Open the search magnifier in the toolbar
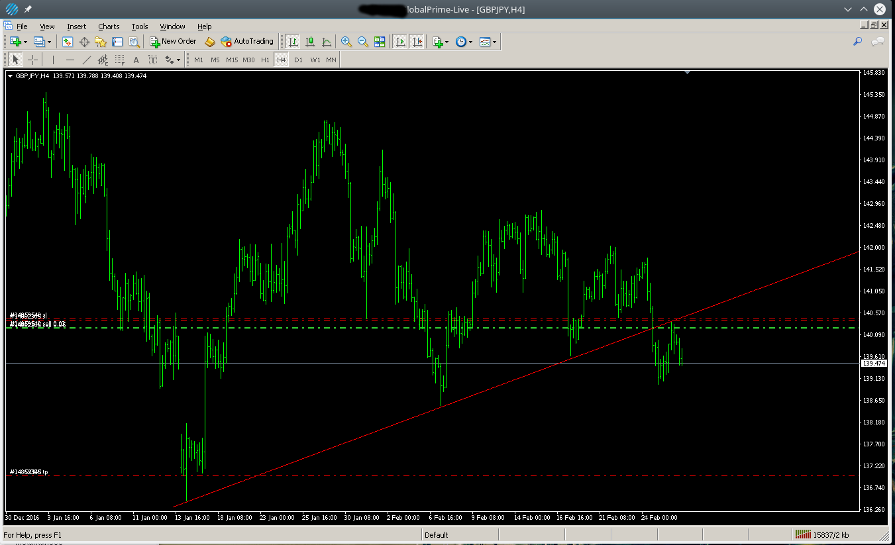895x545 pixels. (857, 41)
